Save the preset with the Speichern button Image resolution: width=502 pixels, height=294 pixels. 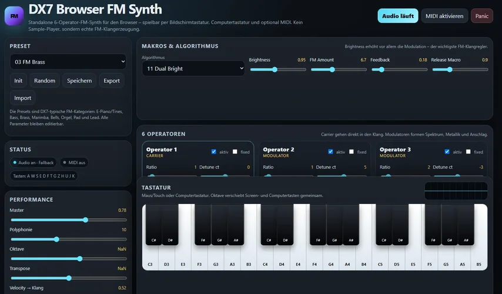(79, 81)
